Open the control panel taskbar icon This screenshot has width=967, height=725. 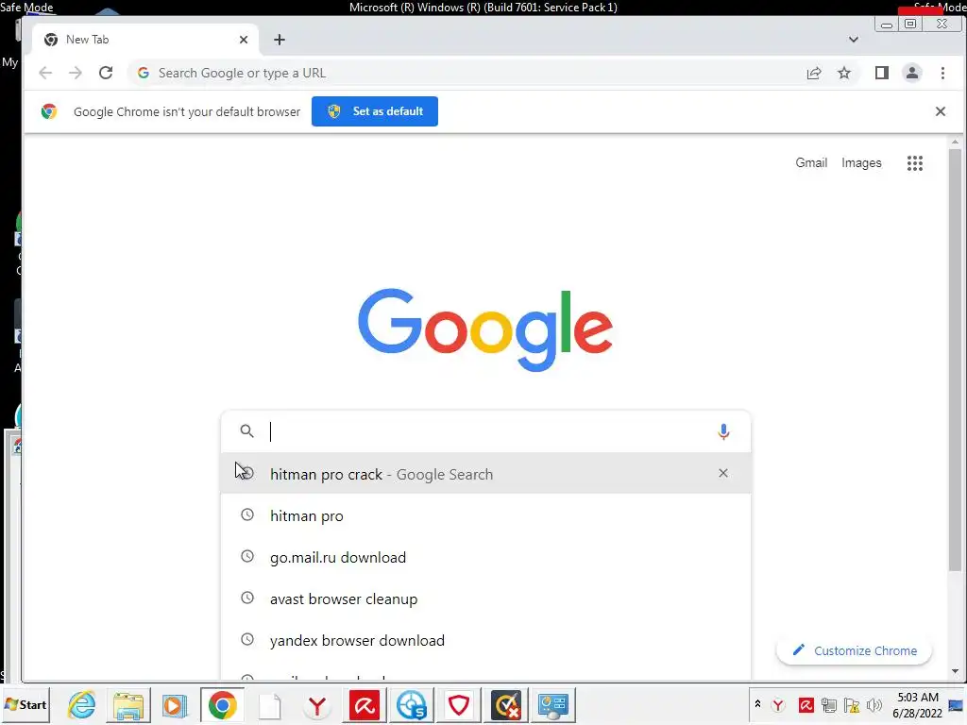pyautogui.click(x=553, y=704)
